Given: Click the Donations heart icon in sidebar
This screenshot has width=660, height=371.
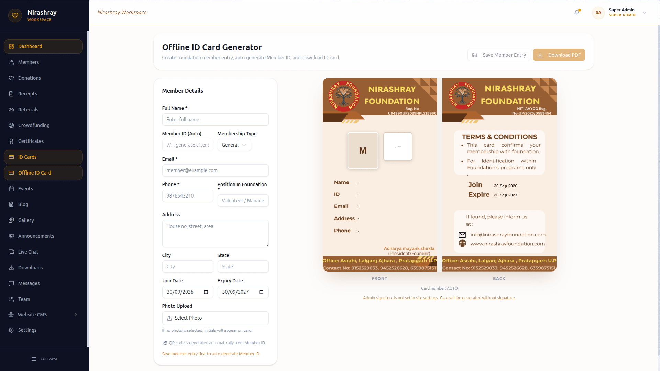Looking at the screenshot, I should pos(11,78).
